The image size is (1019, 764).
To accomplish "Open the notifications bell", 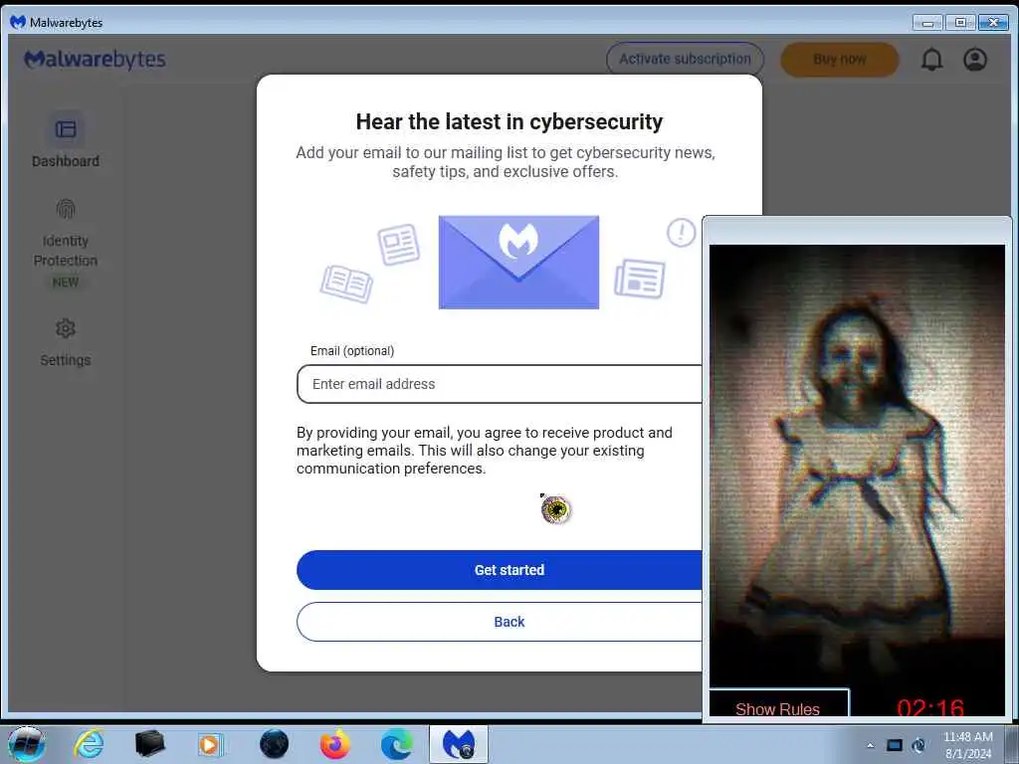I will tap(931, 60).
